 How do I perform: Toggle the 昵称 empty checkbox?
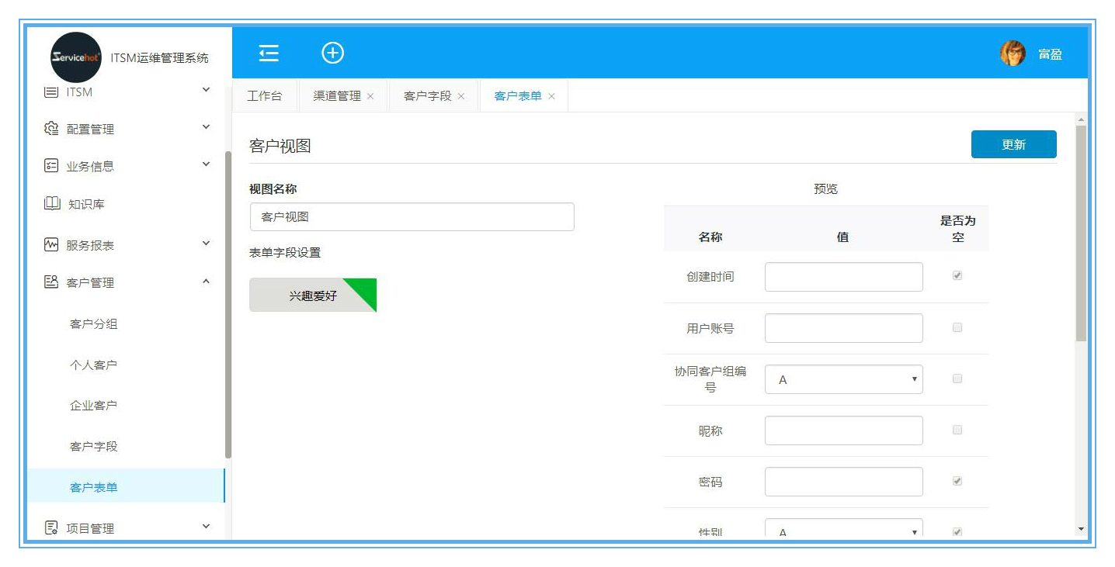[957, 430]
